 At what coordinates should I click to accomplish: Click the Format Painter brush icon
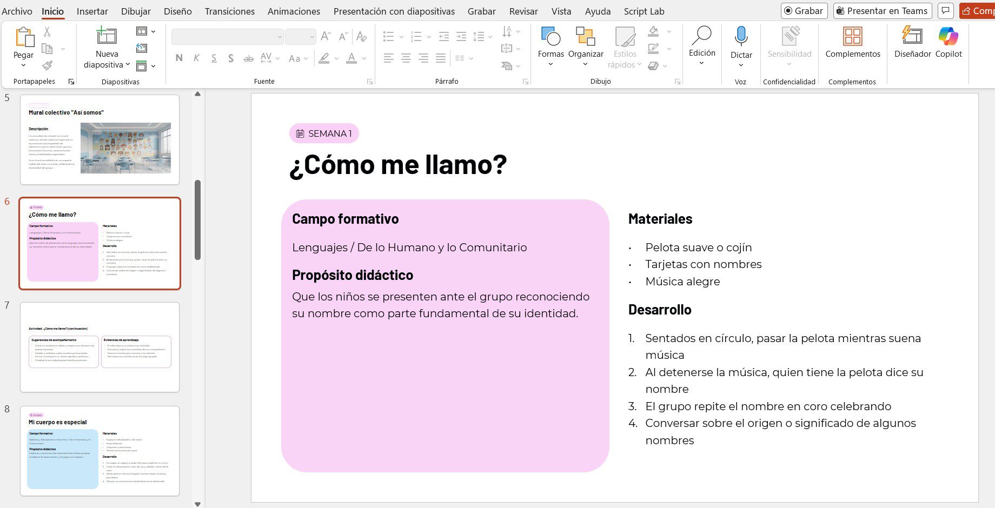click(47, 66)
